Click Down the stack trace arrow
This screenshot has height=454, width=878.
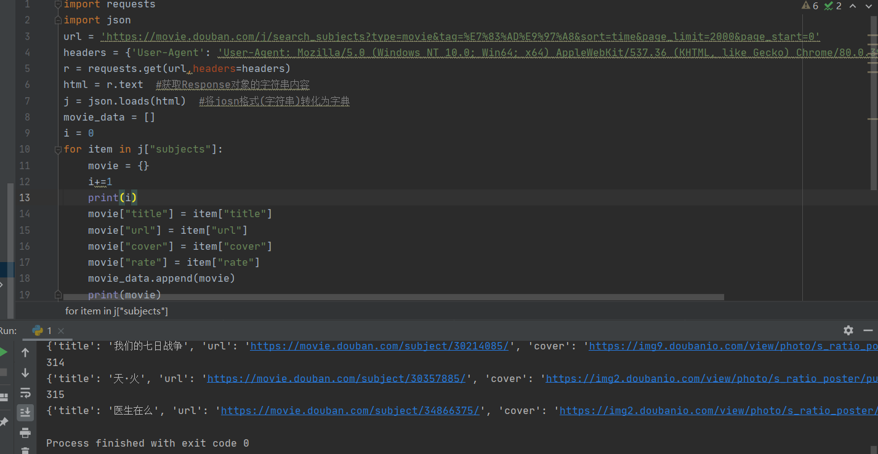(25, 372)
